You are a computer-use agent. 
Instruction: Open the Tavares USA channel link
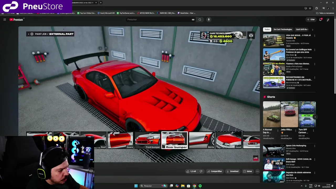[291, 41]
